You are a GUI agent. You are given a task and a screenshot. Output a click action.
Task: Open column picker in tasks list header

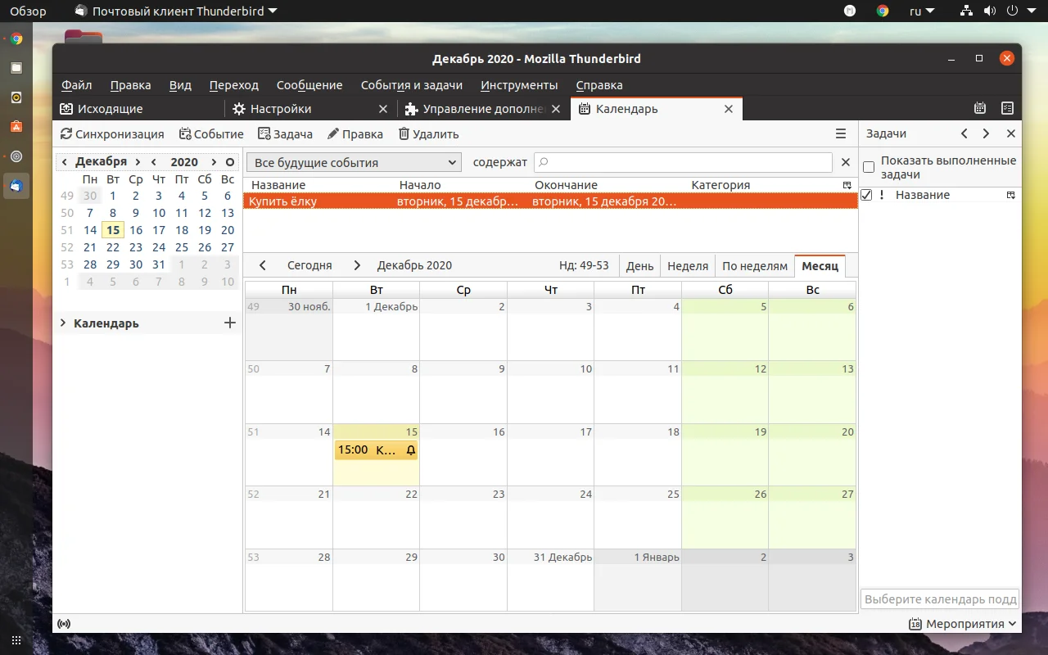pyautogui.click(x=1011, y=195)
